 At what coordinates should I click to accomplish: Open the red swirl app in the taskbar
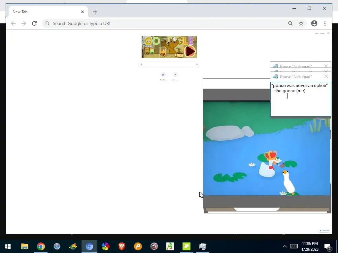tap(154, 246)
